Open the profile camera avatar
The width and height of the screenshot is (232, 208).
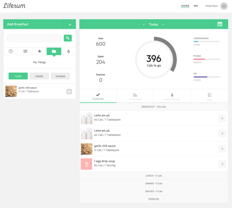[224, 6]
